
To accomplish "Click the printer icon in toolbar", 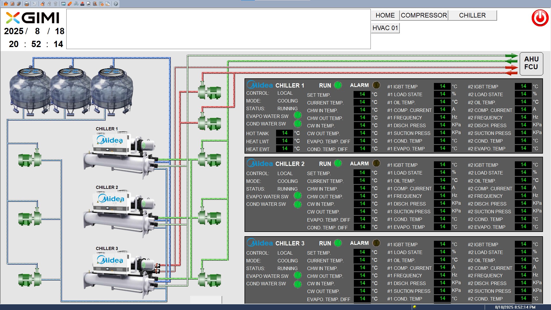I will click(27, 4).
